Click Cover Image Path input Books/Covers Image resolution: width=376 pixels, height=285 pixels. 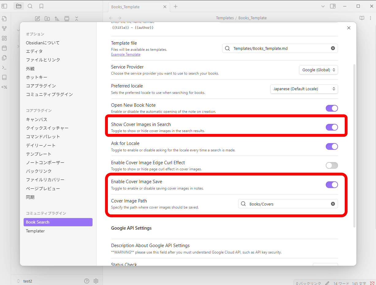pyautogui.click(x=288, y=204)
